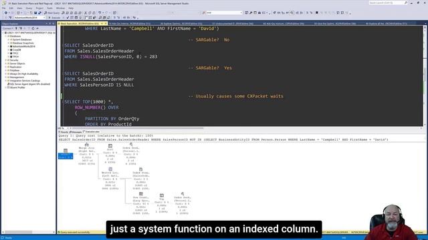Click the navigate back toolbar icon
Viewport: 428px width, 240px height.
pos(6,13)
